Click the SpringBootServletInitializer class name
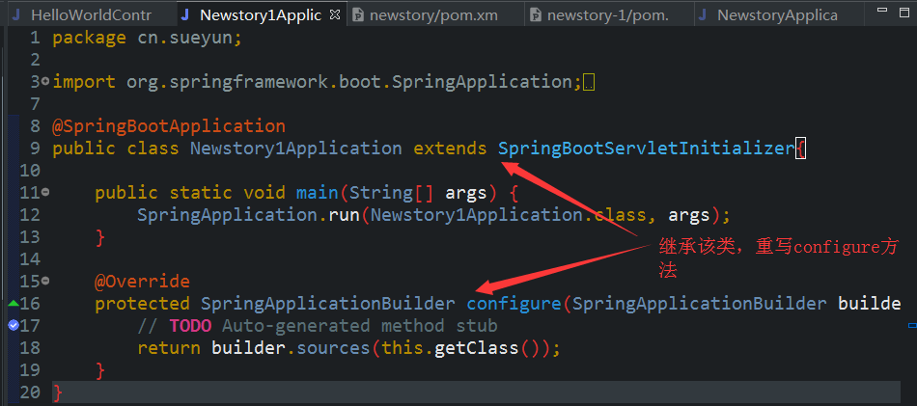Viewport: 917px width, 406px height. pos(647,149)
